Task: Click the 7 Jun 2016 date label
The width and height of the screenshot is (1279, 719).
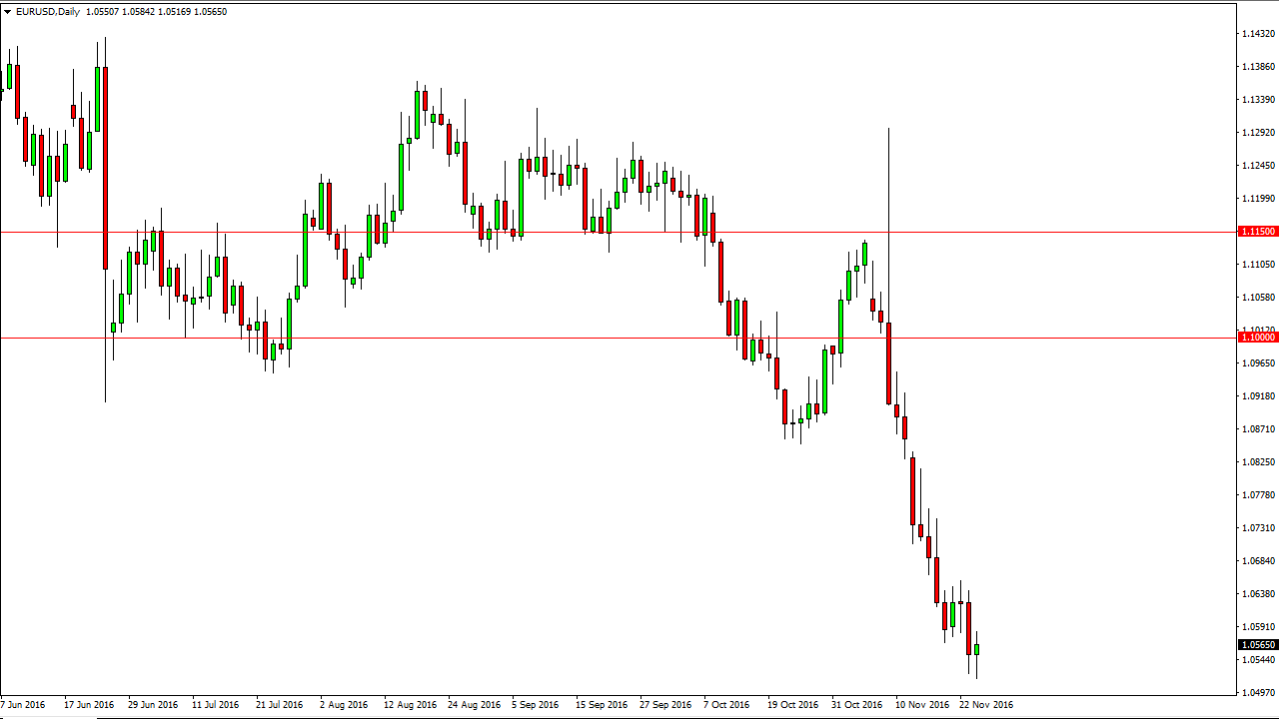Action: [x=24, y=705]
